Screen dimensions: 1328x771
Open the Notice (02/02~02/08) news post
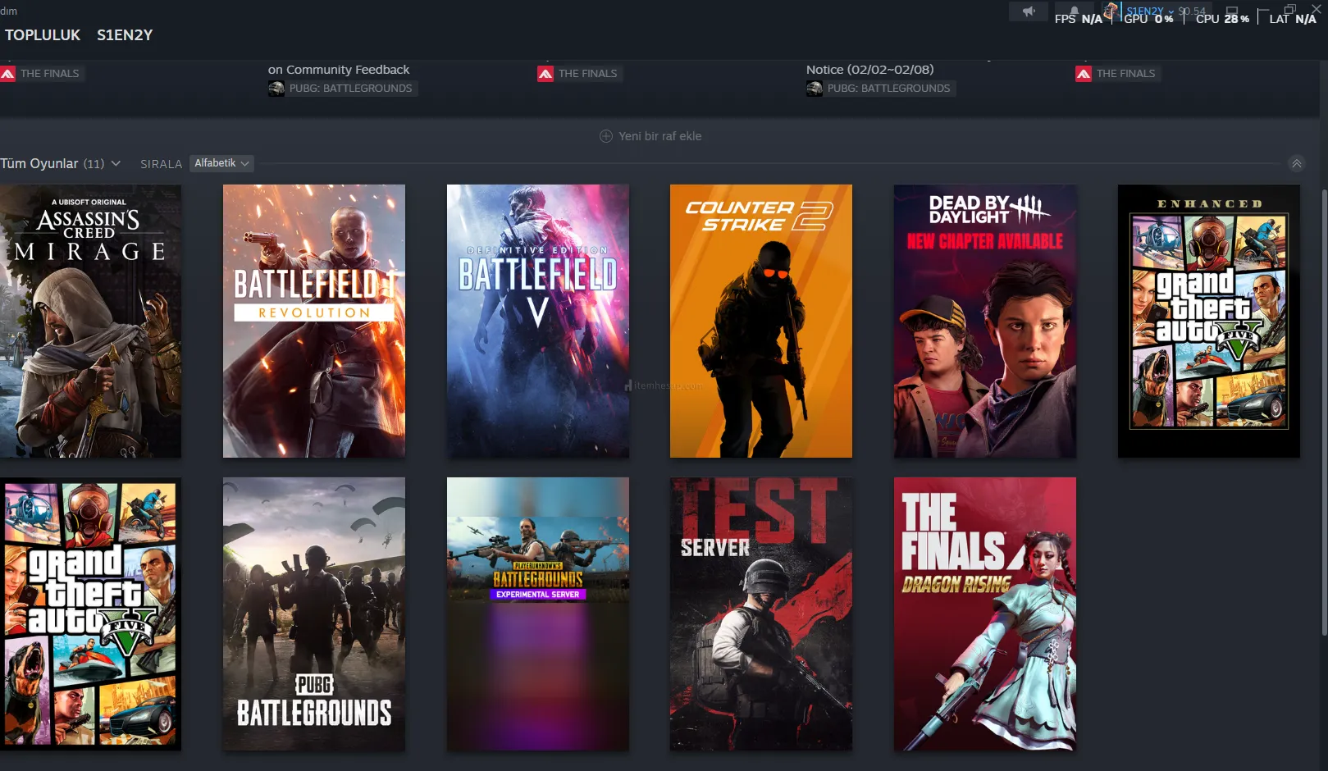tap(869, 70)
